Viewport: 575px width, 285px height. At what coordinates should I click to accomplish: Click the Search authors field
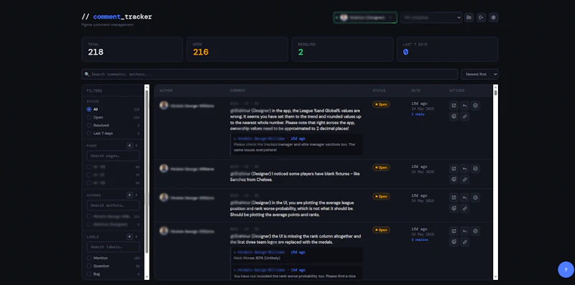pos(113,205)
